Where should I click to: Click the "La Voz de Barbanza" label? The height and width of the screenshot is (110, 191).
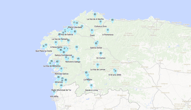pyautogui.click(x=52, y=66)
